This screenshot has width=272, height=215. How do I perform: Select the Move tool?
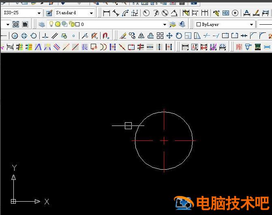tap(169, 36)
